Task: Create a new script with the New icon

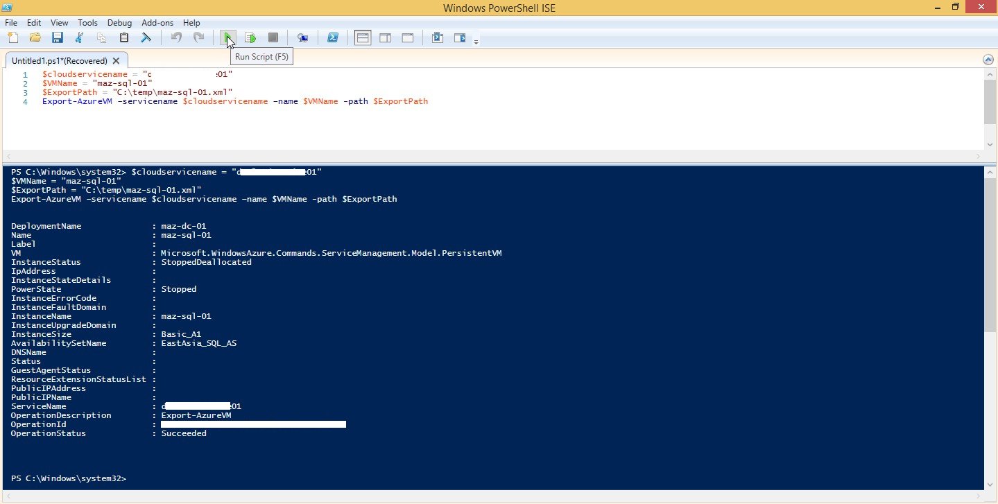Action: [x=12, y=37]
